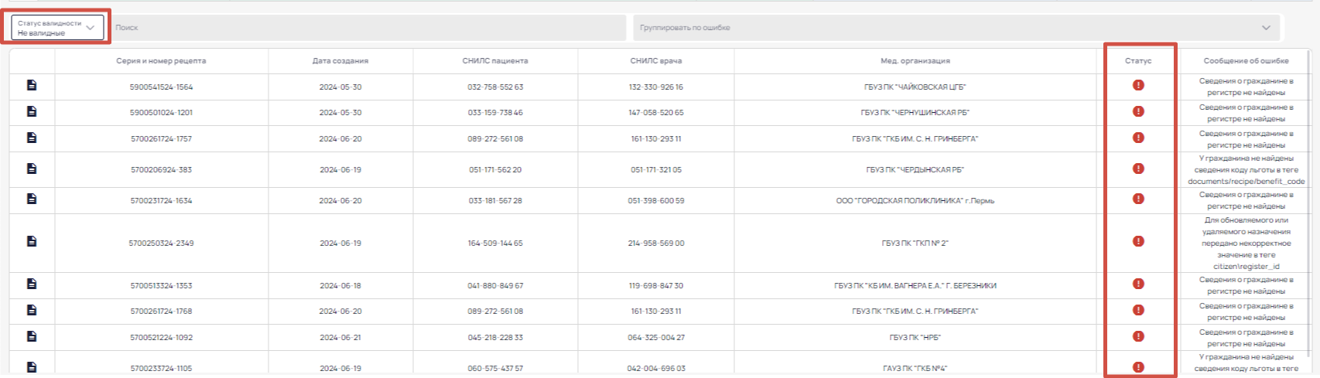This screenshot has width=1320, height=378.
Task: Click chevron arrow of Группировать по ошибке
Action: click(x=1266, y=28)
